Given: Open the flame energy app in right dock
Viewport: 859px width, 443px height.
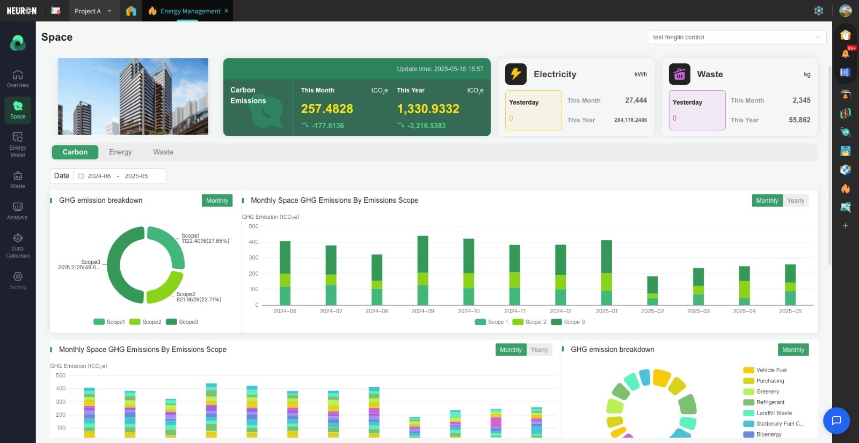Looking at the screenshot, I should point(846,188).
